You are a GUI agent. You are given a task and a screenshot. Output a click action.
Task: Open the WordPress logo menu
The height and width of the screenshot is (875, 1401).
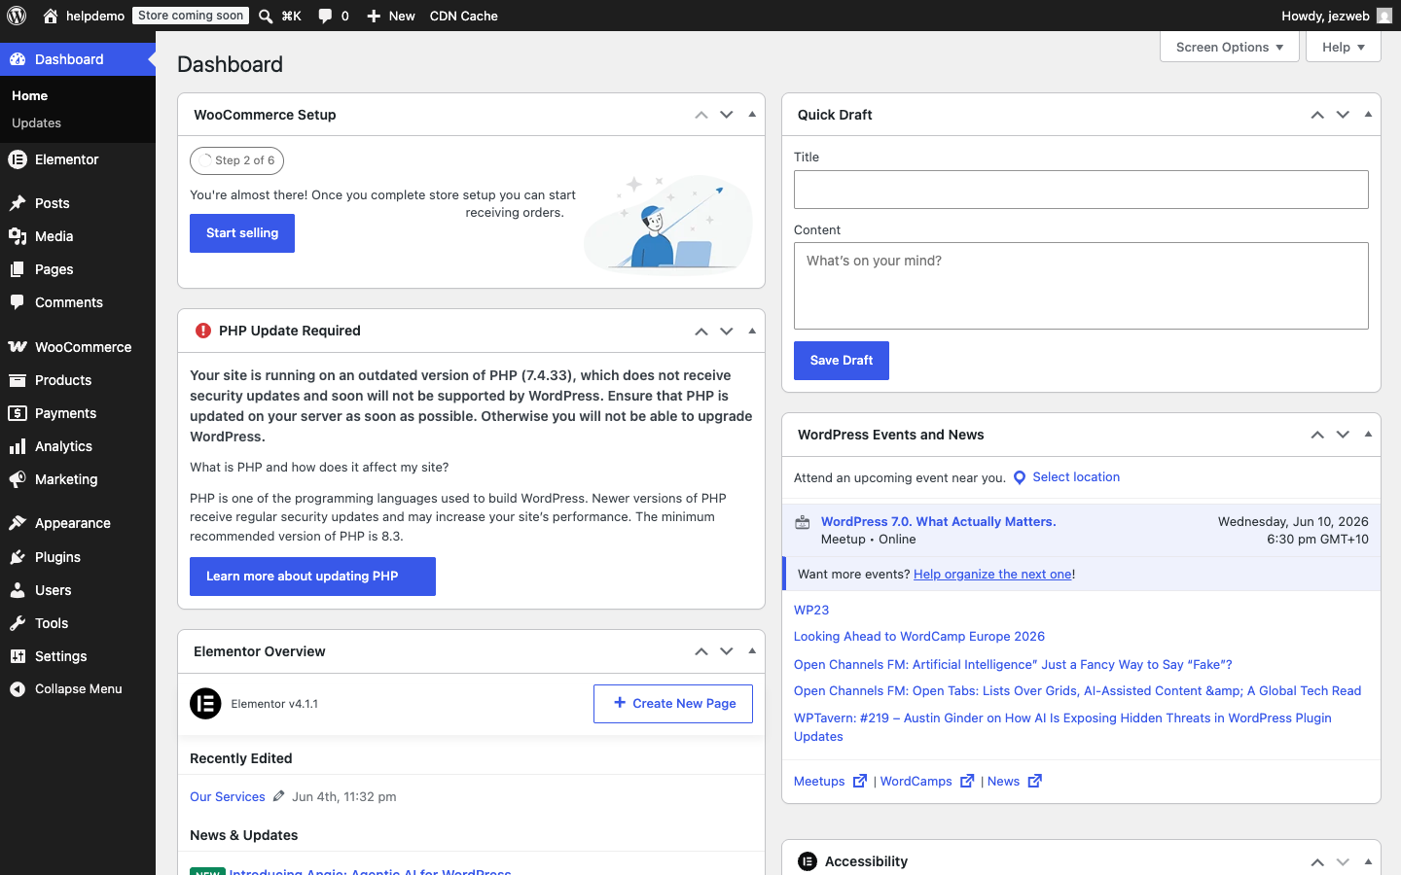coord(17,16)
